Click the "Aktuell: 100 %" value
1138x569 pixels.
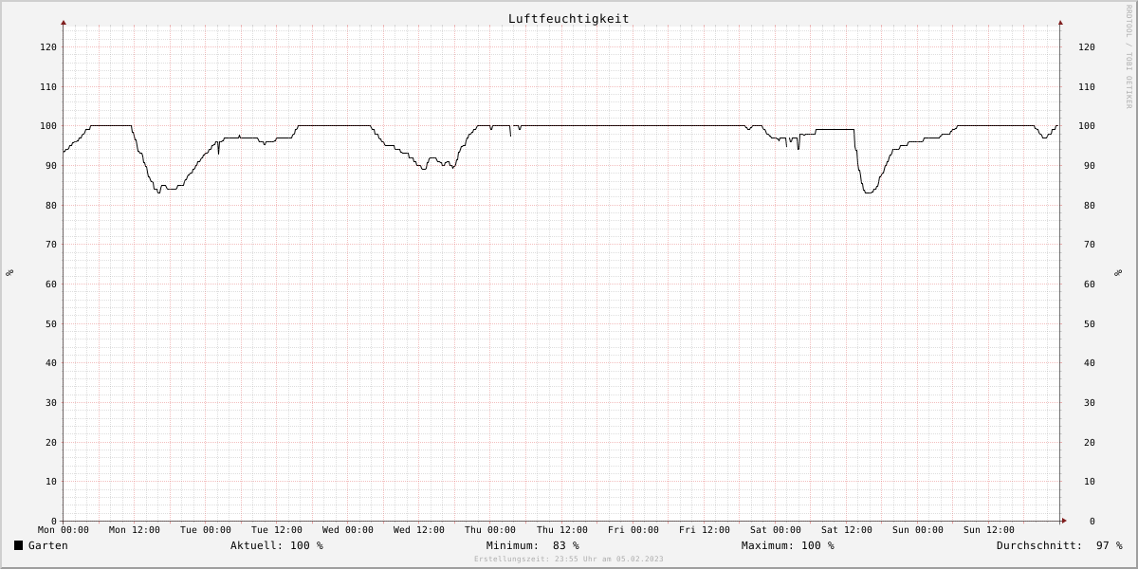point(277,545)
